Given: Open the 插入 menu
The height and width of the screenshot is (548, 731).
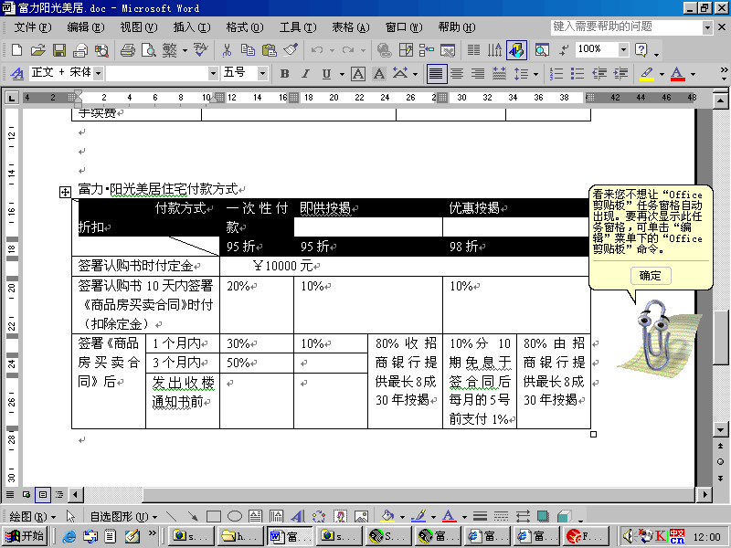Looking at the screenshot, I should [192, 27].
